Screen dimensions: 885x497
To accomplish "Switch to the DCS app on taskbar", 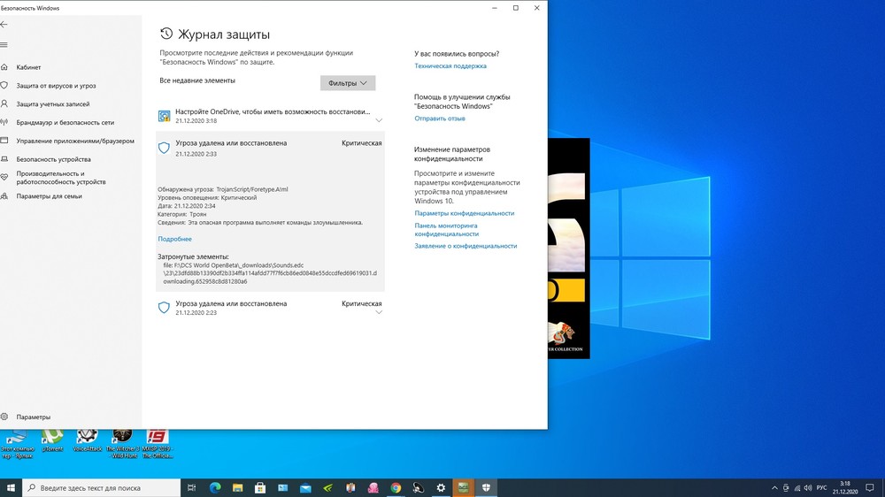I will pyautogui.click(x=464, y=488).
